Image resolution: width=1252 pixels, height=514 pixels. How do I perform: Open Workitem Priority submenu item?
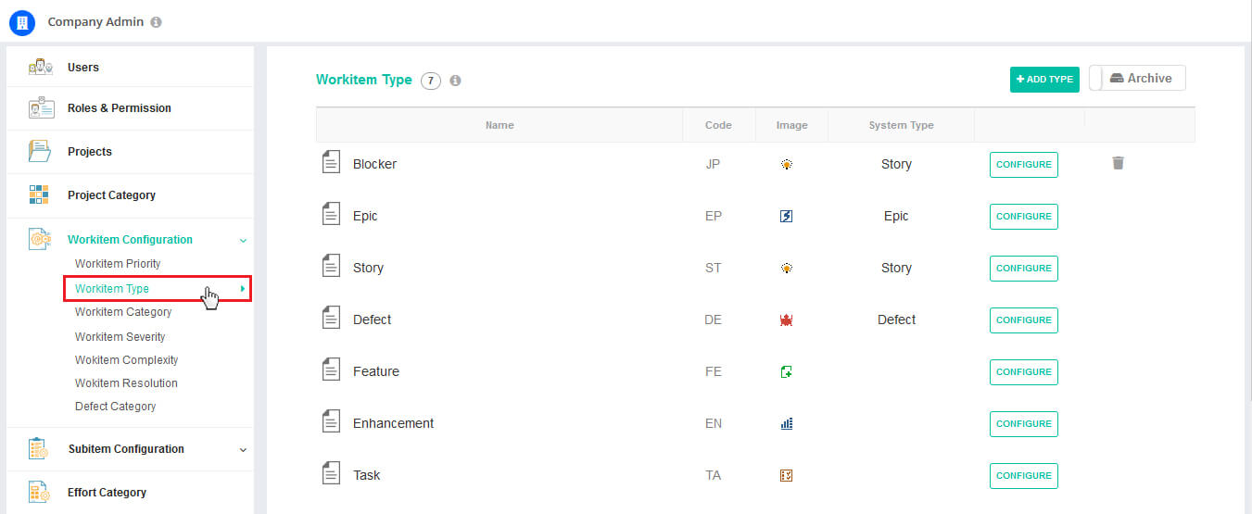pyautogui.click(x=118, y=264)
